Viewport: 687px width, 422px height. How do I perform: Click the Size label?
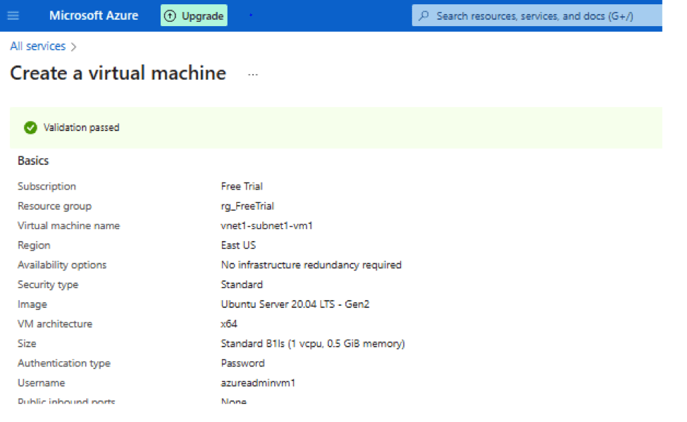click(27, 344)
